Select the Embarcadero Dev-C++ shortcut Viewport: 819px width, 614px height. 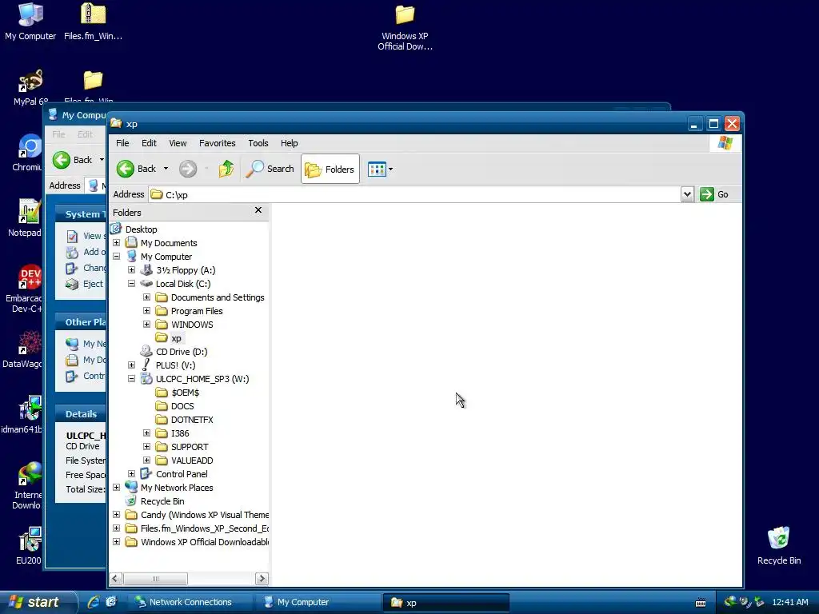tap(25, 289)
